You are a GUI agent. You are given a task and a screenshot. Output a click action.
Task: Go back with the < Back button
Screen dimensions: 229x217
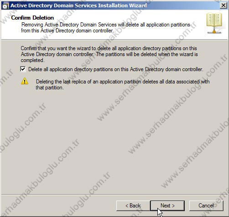[133, 206]
